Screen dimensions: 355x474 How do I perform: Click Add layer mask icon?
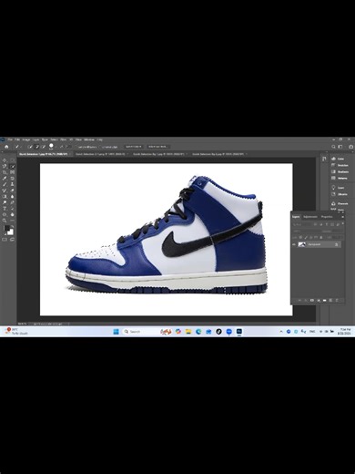tap(312, 300)
